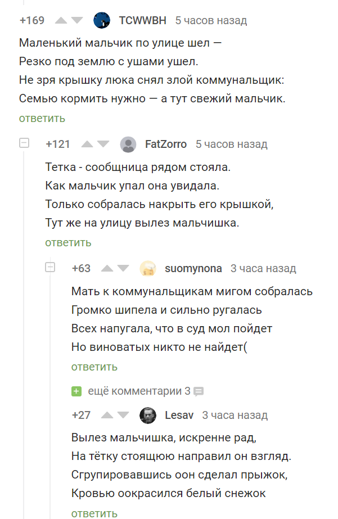Upvote FatZorro's reply

[87, 144]
